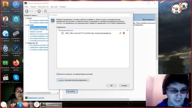
Task: Click the Back arrow navigation icon
Action: coord(27,11)
